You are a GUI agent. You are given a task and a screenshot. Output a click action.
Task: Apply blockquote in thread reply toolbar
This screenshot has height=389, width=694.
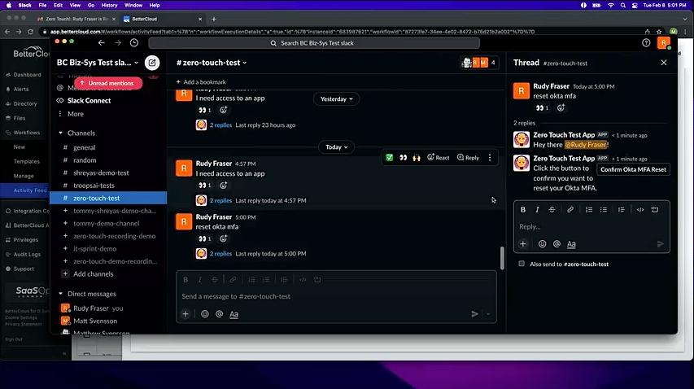point(622,210)
